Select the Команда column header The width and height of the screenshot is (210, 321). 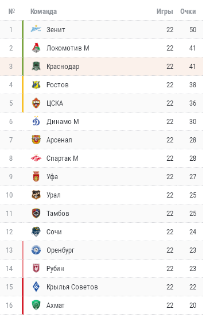pos(44,11)
